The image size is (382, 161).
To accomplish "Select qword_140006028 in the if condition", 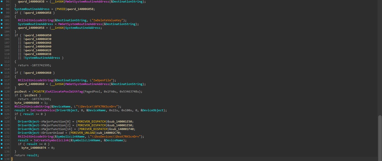I will pos(38,50).
